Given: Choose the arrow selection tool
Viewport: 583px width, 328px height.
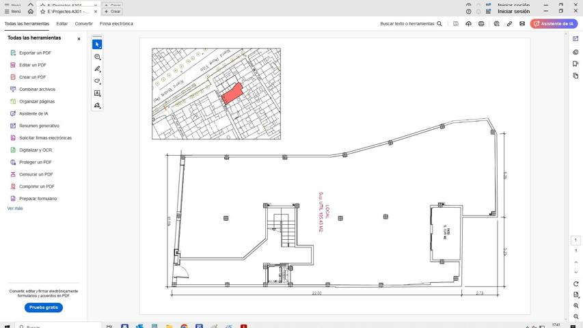Looking at the screenshot, I should tap(97, 44).
